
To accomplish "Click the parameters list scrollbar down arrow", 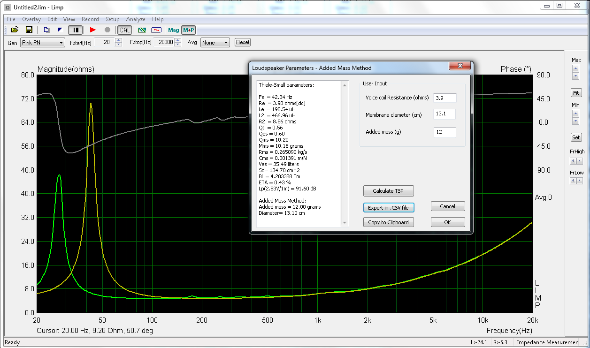I will coord(345,223).
